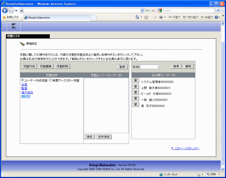Click the 登録 button
The width and height of the screenshot is (226, 178).
pyautogui.click(x=122, y=67)
